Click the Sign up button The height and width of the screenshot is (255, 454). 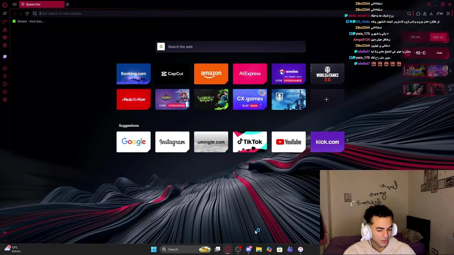coord(438,37)
